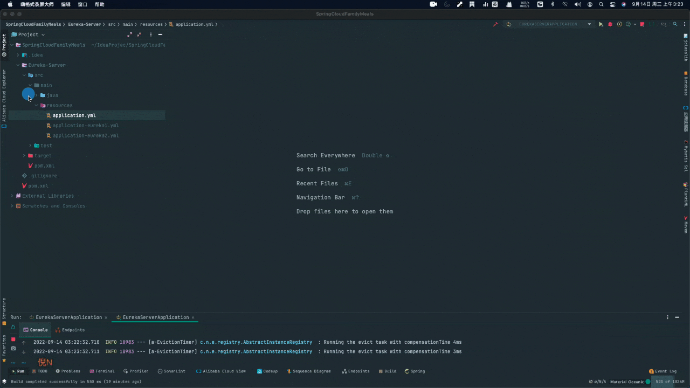Open profiler dropdown arrow in toolbar

coord(635,24)
